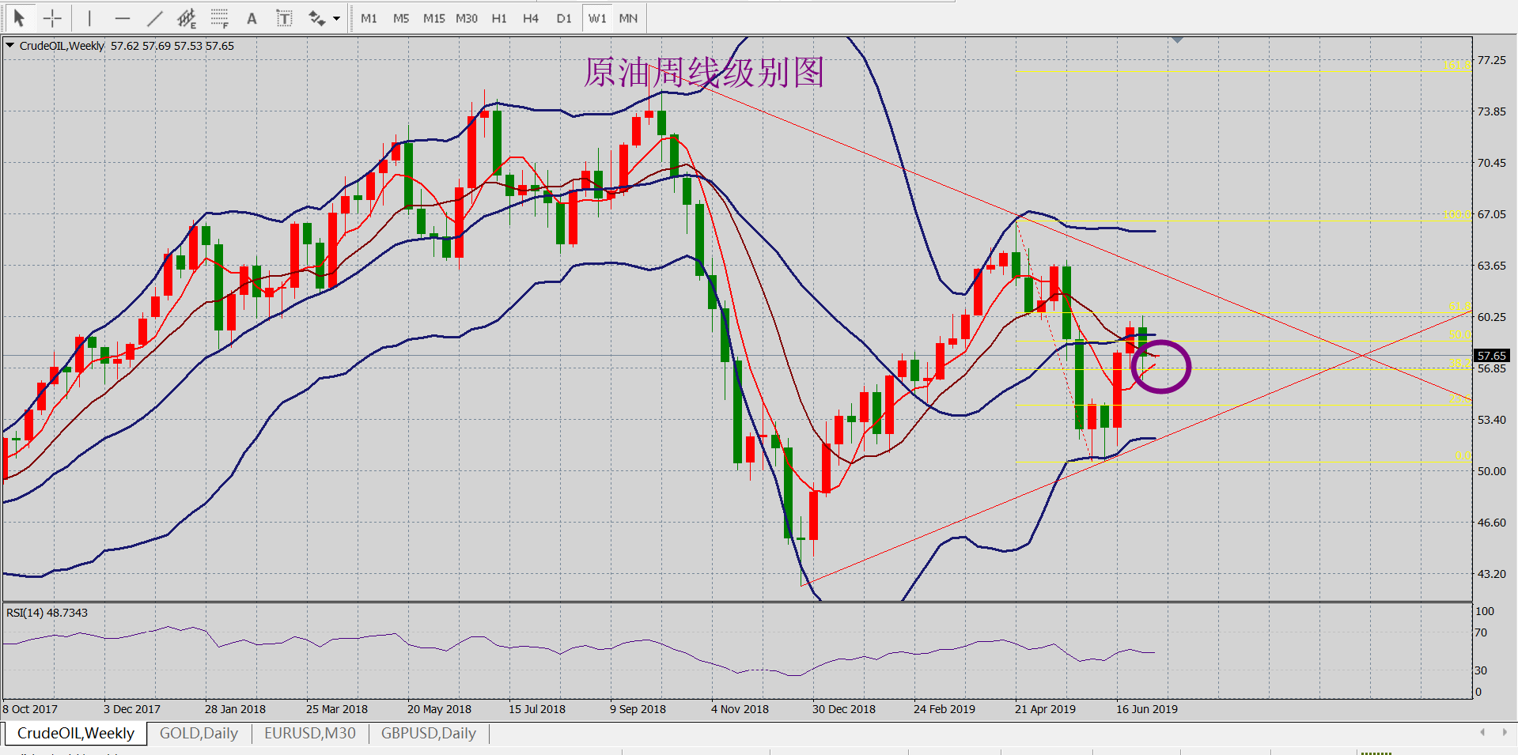
Task: Click the chart shift triangle marker
Action: [x=1178, y=40]
